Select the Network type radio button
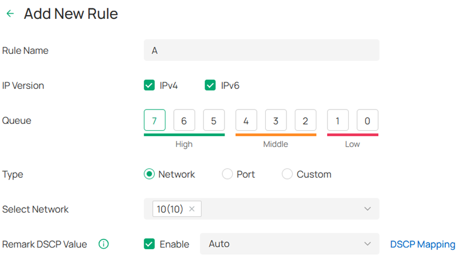The width and height of the screenshot is (463, 268). pyautogui.click(x=149, y=174)
